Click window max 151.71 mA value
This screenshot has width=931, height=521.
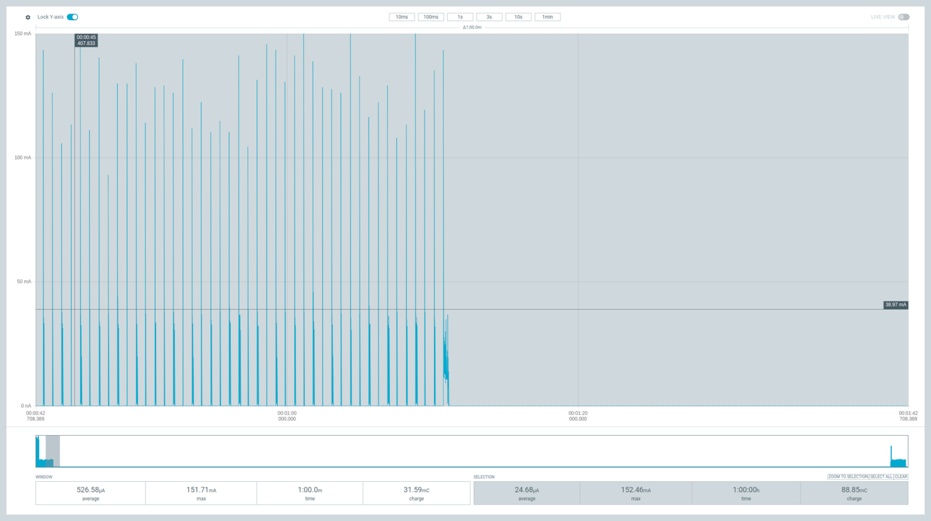tap(201, 490)
